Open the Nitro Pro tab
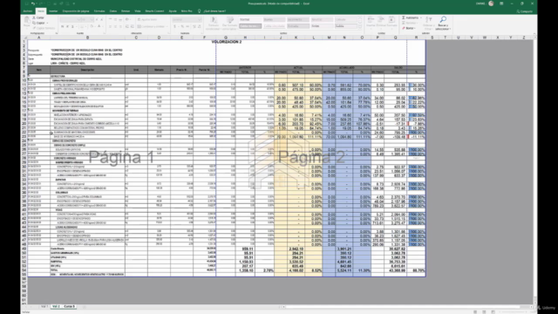Image resolution: width=558 pixels, height=314 pixels. (187, 11)
